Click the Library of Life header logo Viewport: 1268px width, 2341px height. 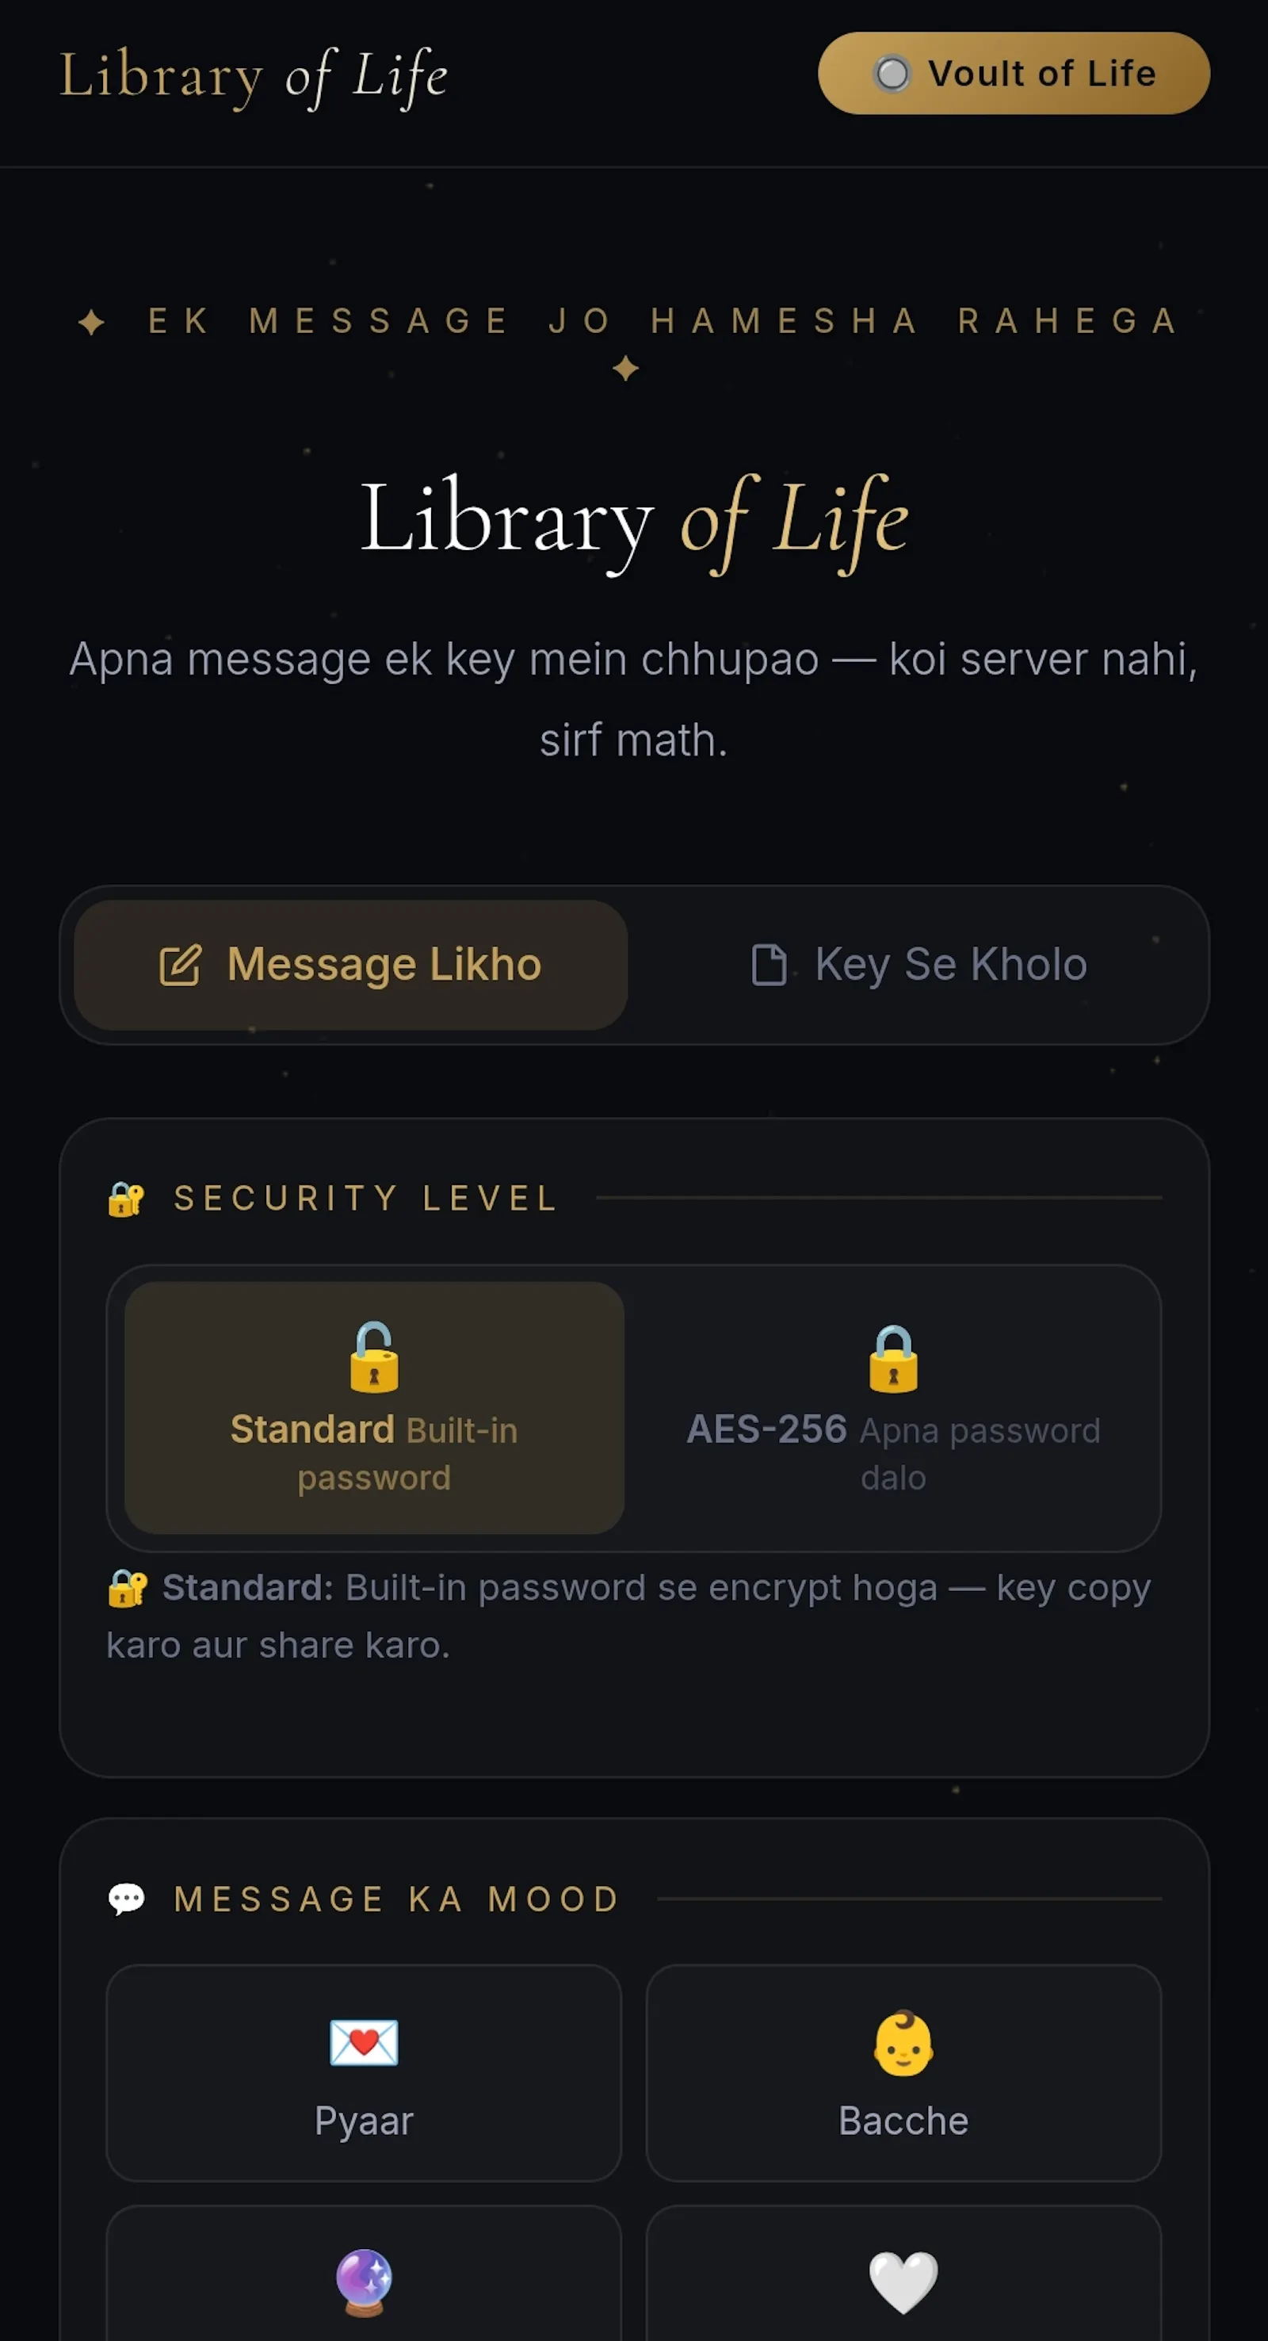click(x=254, y=76)
